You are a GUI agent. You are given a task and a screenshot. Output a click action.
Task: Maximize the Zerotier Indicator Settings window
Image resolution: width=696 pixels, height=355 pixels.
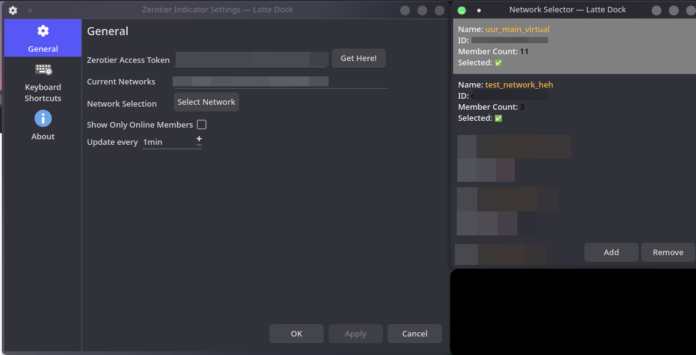coord(422,10)
